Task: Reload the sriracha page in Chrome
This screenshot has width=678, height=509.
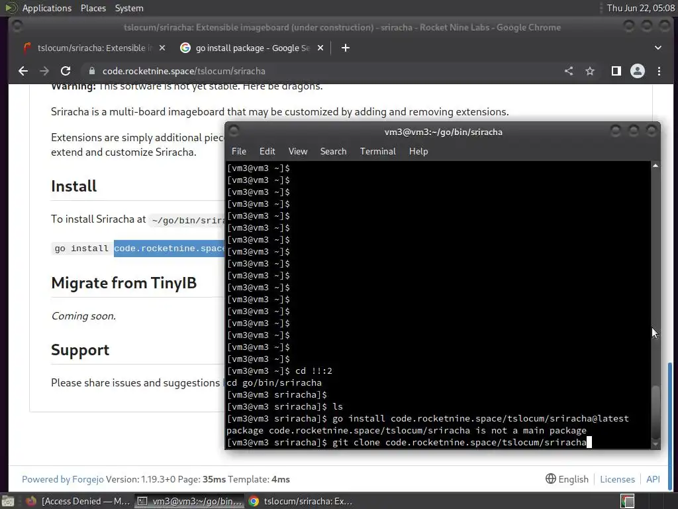Action: pos(66,71)
